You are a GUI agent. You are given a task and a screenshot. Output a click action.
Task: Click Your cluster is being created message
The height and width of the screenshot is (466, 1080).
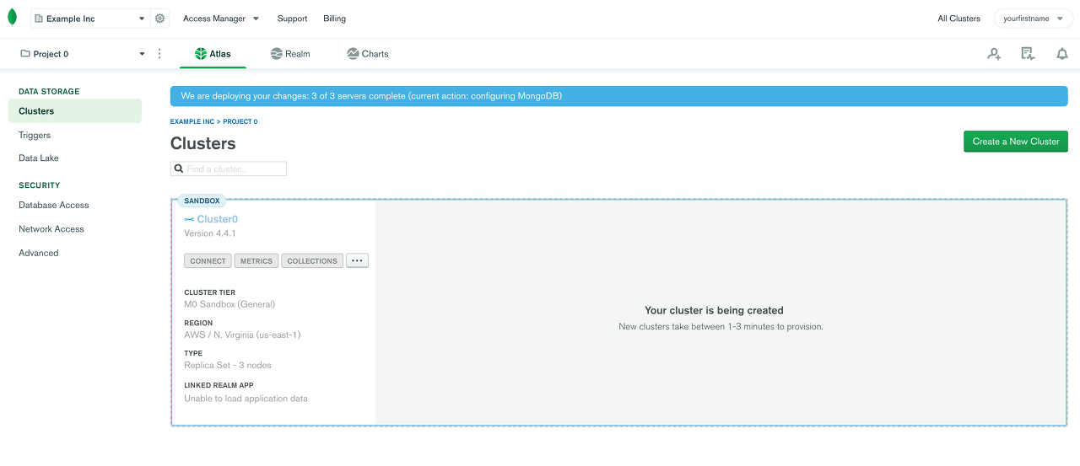[714, 310]
